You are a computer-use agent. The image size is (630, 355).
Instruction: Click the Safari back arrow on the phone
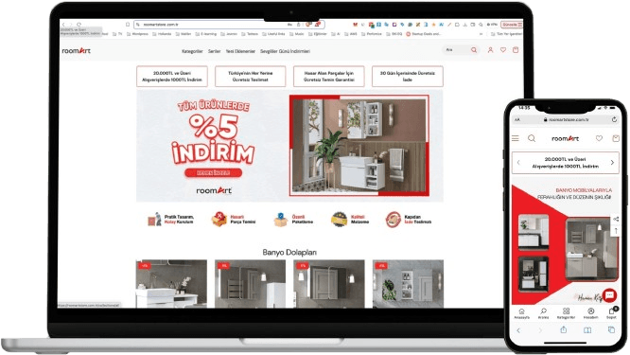coord(518,330)
